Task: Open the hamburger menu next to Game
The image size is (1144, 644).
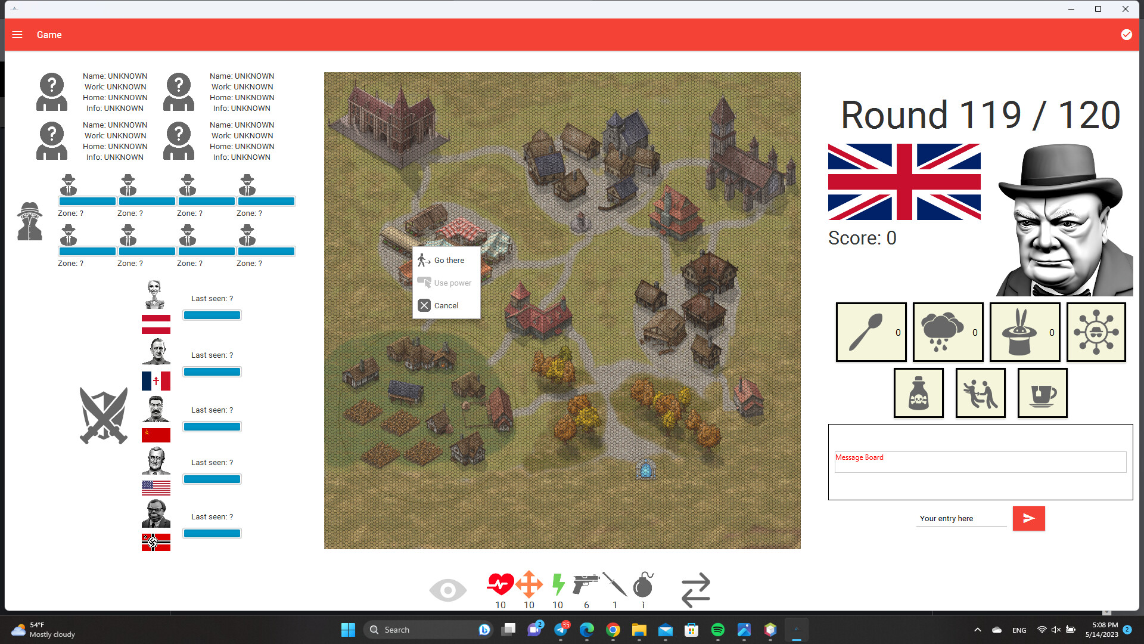Action: [17, 35]
